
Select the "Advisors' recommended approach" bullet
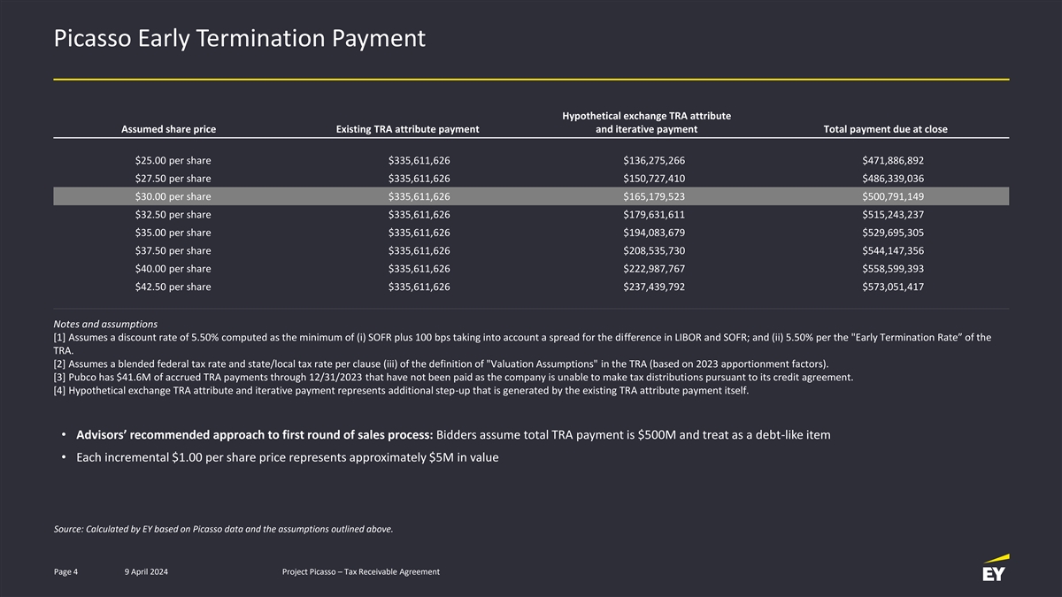[x=453, y=434]
